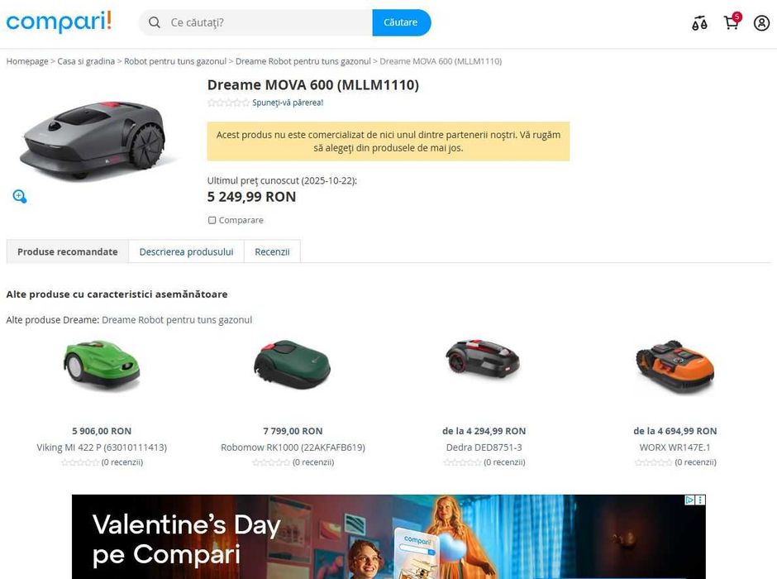Tick the Comparare checkbox
The image size is (777, 579).
[x=212, y=220]
